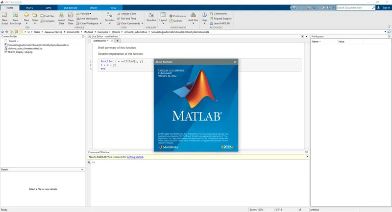Click the Save icon in quick access toolbar

294,8
